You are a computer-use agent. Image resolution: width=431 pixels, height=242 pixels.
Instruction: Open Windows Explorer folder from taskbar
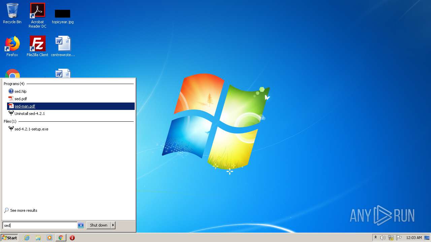(x=38, y=238)
